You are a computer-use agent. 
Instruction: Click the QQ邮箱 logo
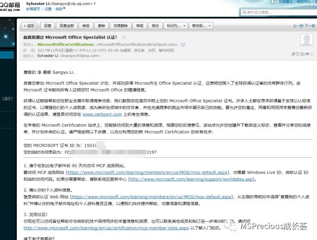10,6
